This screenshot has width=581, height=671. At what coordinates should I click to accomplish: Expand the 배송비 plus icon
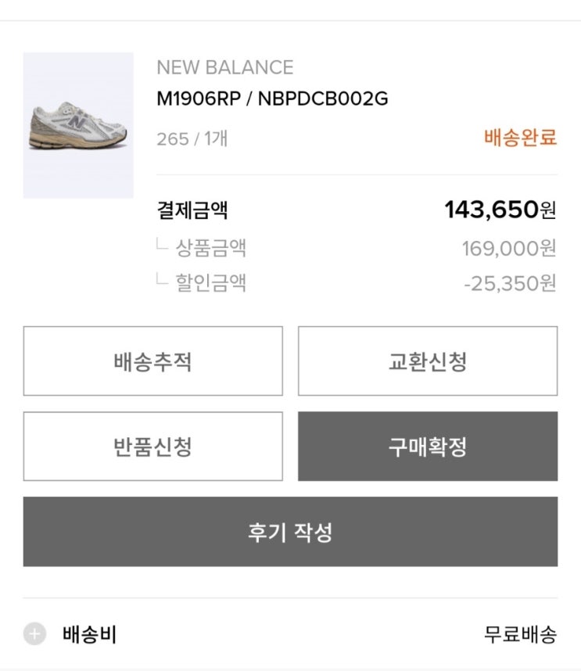point(34,634)
